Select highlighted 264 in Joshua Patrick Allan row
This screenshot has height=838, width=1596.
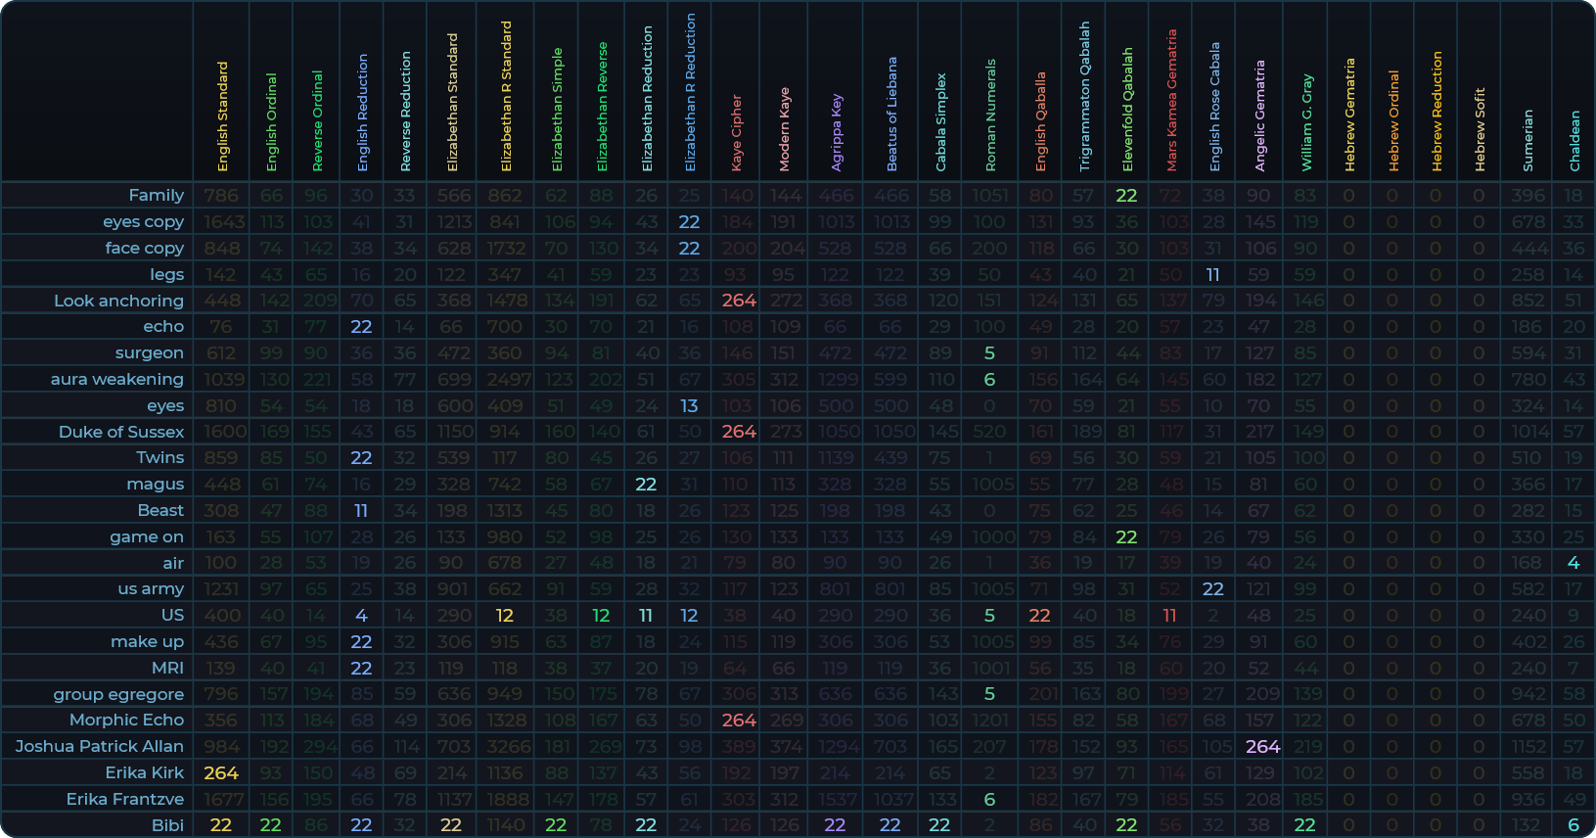pyautogui.click(x=1262, y=746)
